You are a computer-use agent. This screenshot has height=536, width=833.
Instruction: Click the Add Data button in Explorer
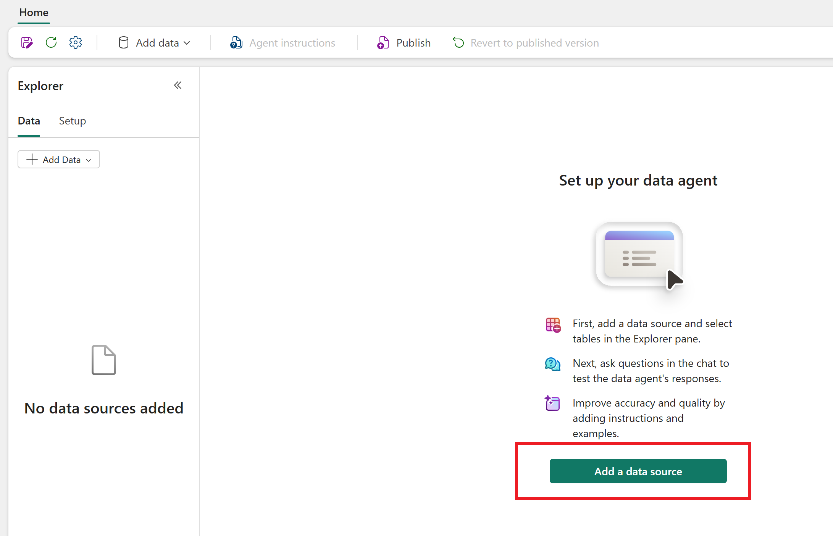58,159
